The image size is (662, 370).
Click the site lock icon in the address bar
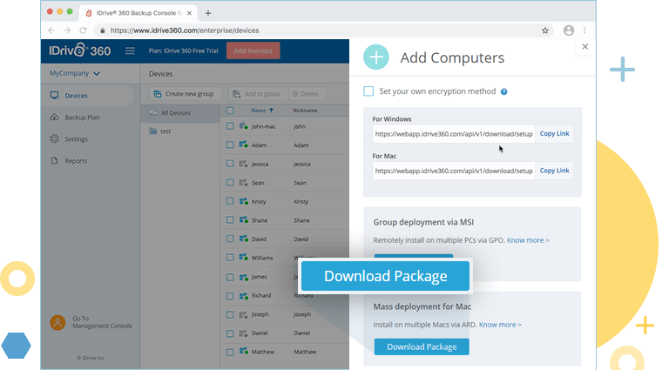(x=102, y=30)
